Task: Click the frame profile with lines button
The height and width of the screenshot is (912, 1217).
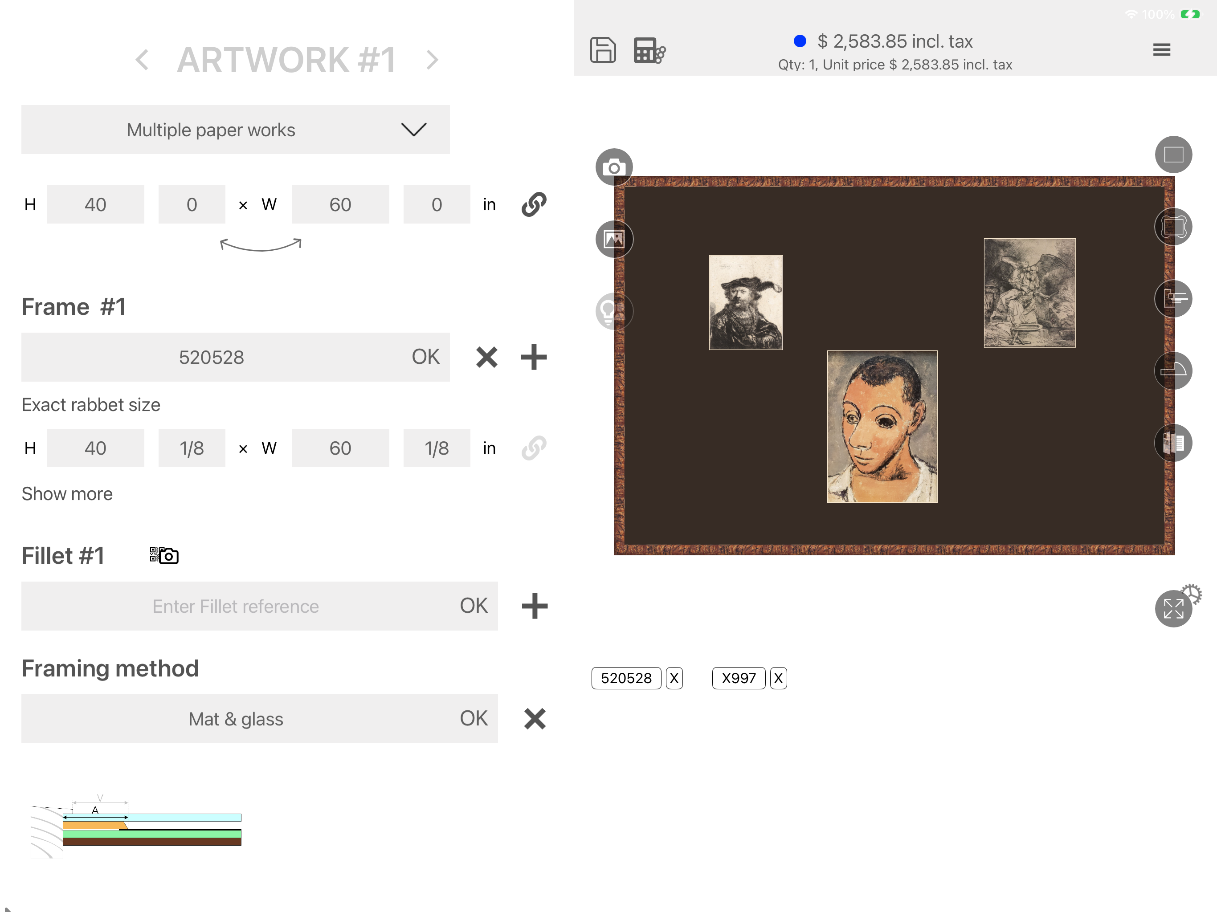Action: pyautogui.click(x=1173, y=299)
